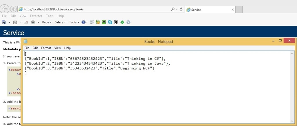The width and height of the screenshot is (297, 126).
Task: Click the blue Help question mark icon
Action: [x=83, y=22]
